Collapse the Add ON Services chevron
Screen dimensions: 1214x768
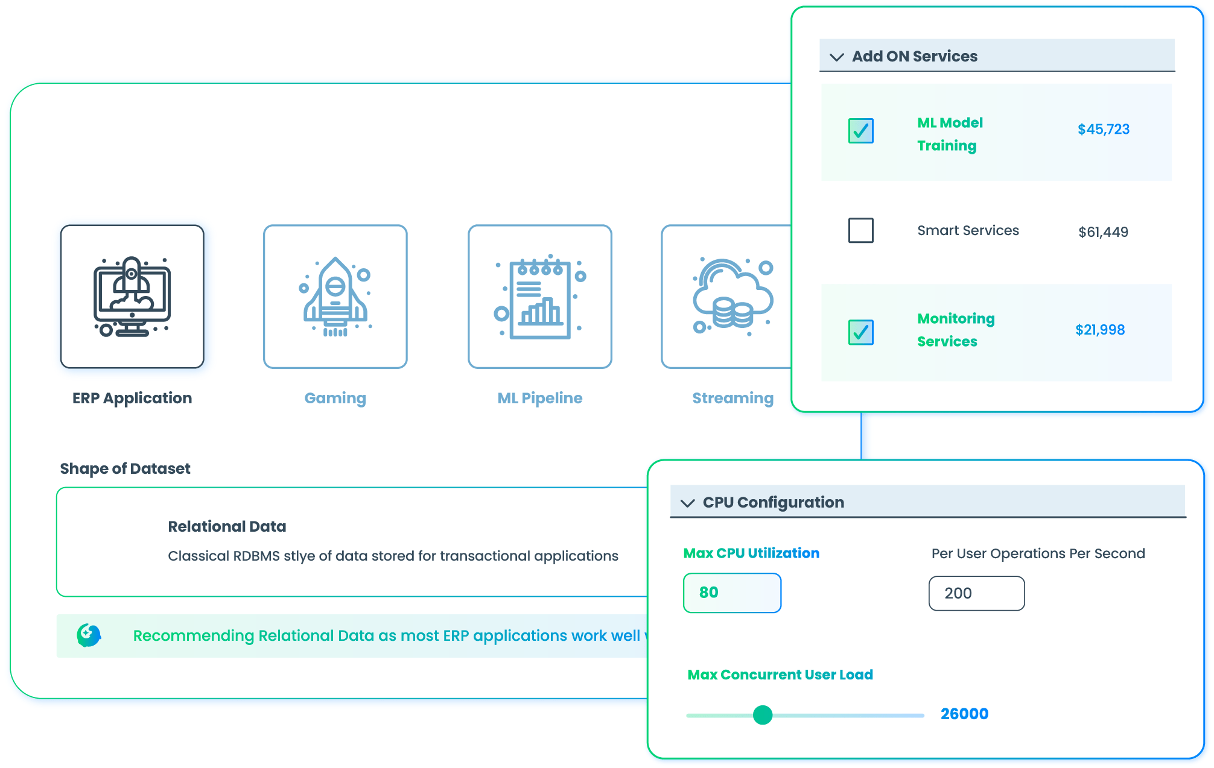(x=836, y=57)
